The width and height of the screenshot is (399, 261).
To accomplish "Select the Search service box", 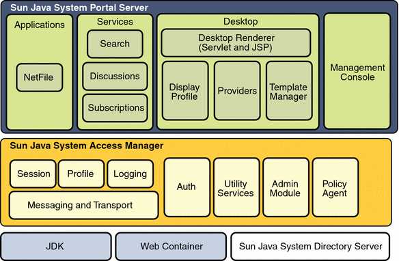I will click(x=115, y=44).
